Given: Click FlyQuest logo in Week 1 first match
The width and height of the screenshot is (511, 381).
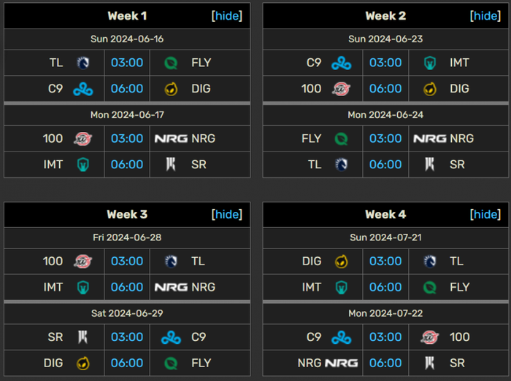Looking at the screenshot, I should pyautogui.click(x=171, y=63).
